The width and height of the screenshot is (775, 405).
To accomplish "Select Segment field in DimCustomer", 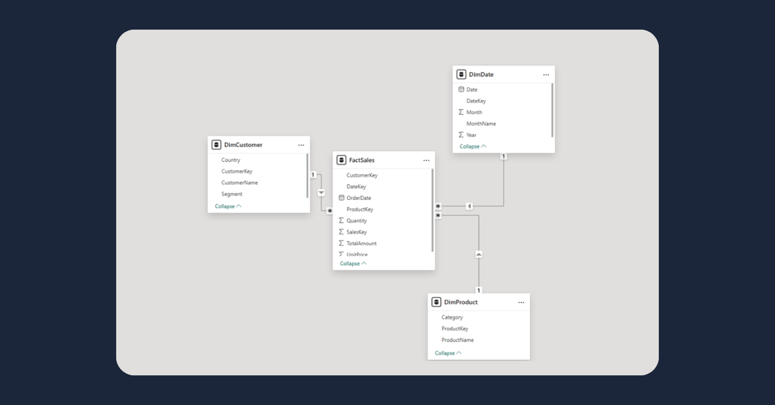I will (x=232, y=194).
